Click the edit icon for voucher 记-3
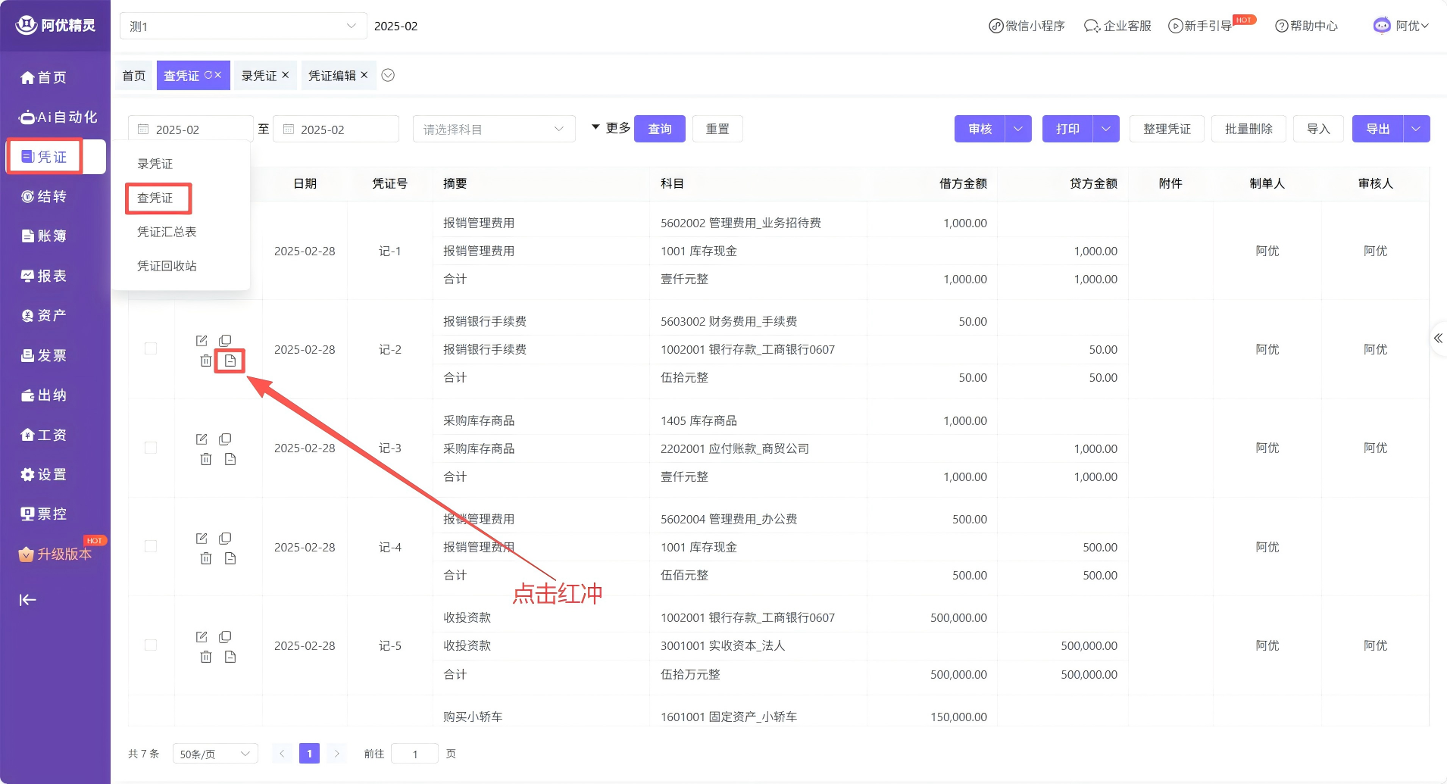 tap(202, 439)
